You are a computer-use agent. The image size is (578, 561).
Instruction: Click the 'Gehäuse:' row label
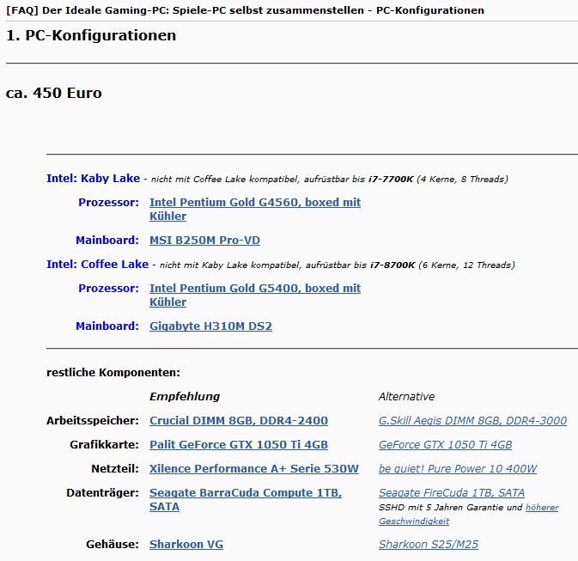click(x=113, y=544)
